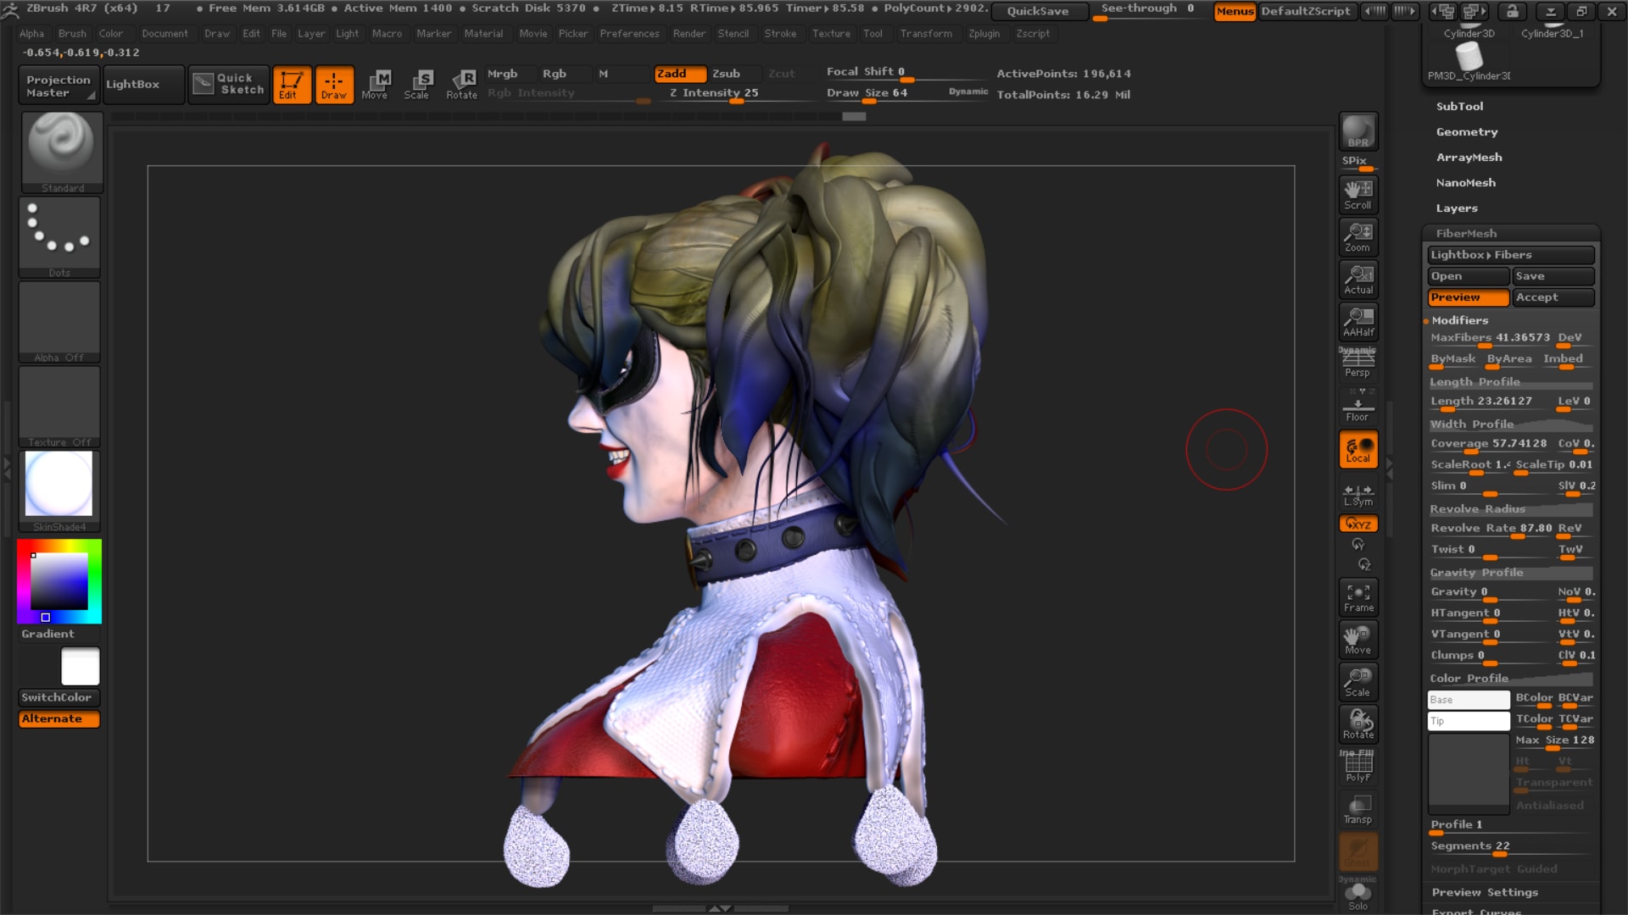Click the Frame mesh icon
This screenshot has height=915, width=1628.
point(1358,597)
